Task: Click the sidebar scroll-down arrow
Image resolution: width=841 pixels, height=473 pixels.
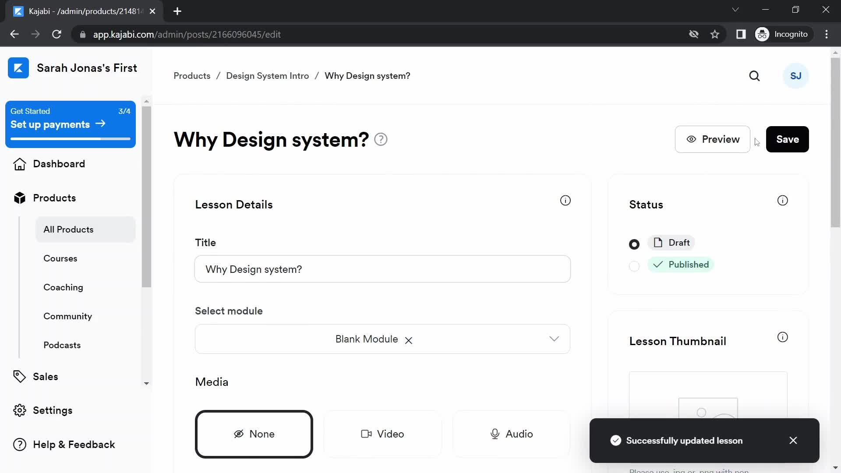Action: pyautogui.click(x=146, y=383)
